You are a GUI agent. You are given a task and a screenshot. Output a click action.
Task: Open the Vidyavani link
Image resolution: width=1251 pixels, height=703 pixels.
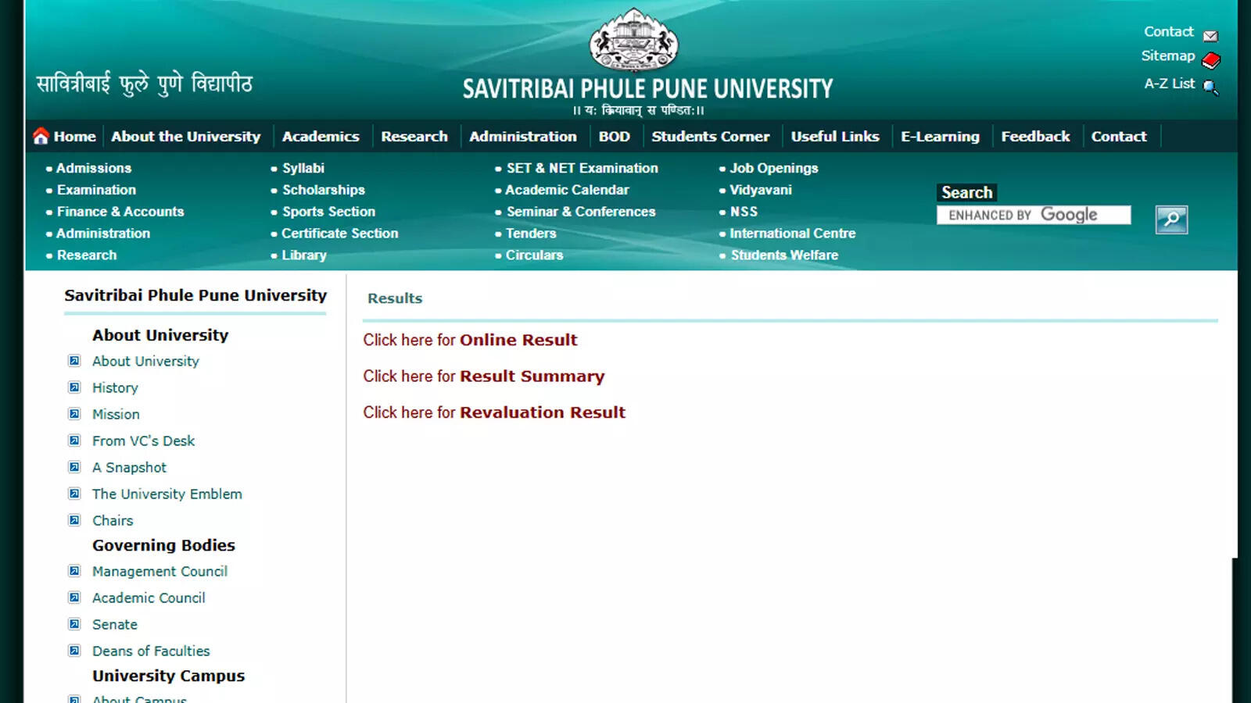click(761, 190)
